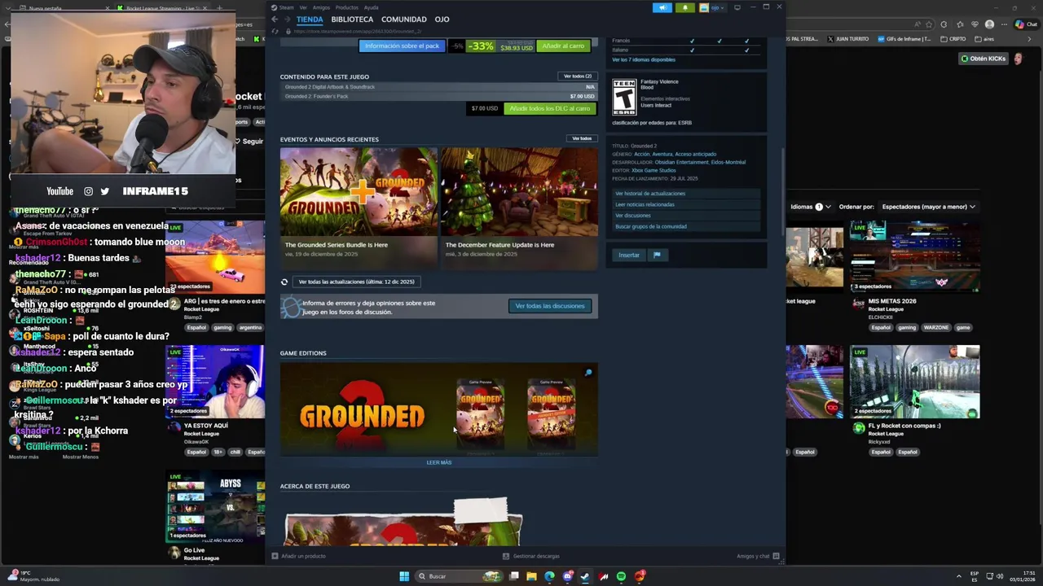Open the OJO profile tab
The image size is (1043, 586).
(x=442, y=19)
